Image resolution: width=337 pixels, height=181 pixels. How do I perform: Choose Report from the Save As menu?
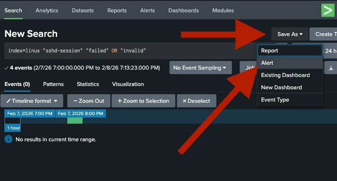click(289, 51)
